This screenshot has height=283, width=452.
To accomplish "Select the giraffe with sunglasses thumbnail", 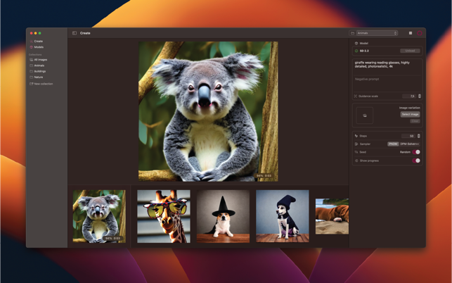I will coord(164,216).
